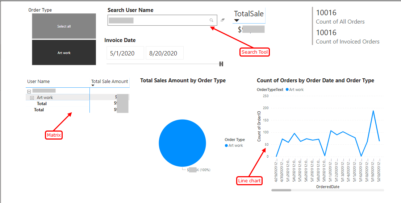Expand the Art work row in matrix
This screenshot has width=401, height=203.
coord(32,98)
